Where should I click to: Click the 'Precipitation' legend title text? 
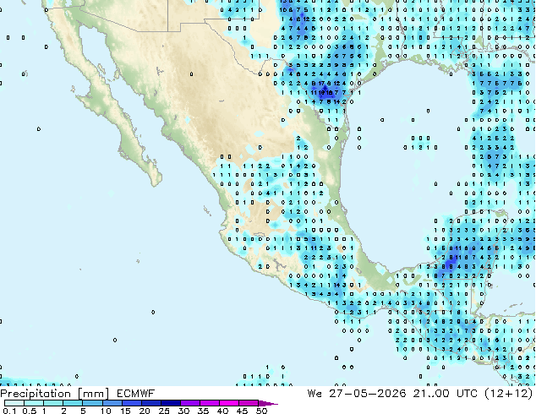coord(36,394)
